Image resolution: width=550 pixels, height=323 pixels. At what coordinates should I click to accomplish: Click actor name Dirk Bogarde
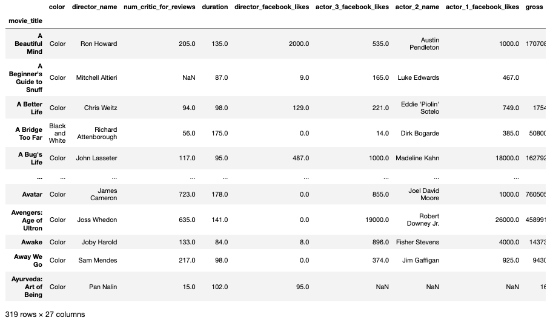pyautogui.click(x=420, y=134)
